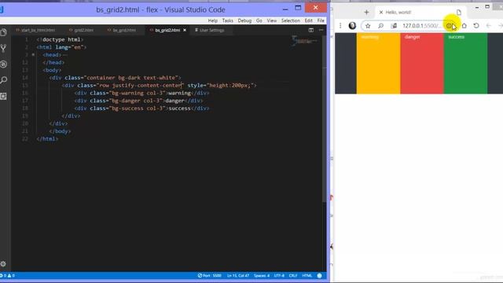
Task: Open the Debug menu
Action: 244,20
